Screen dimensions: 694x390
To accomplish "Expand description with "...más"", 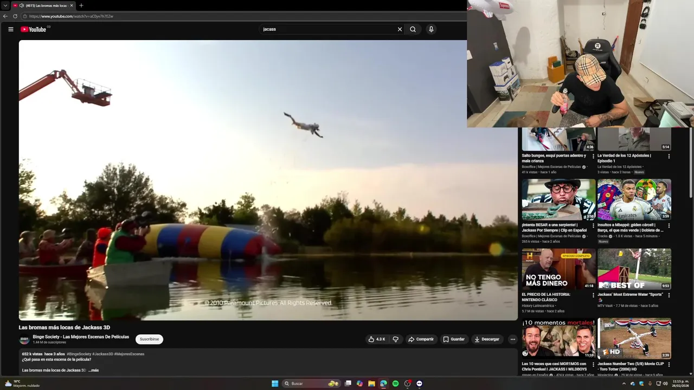I will 94,370.
